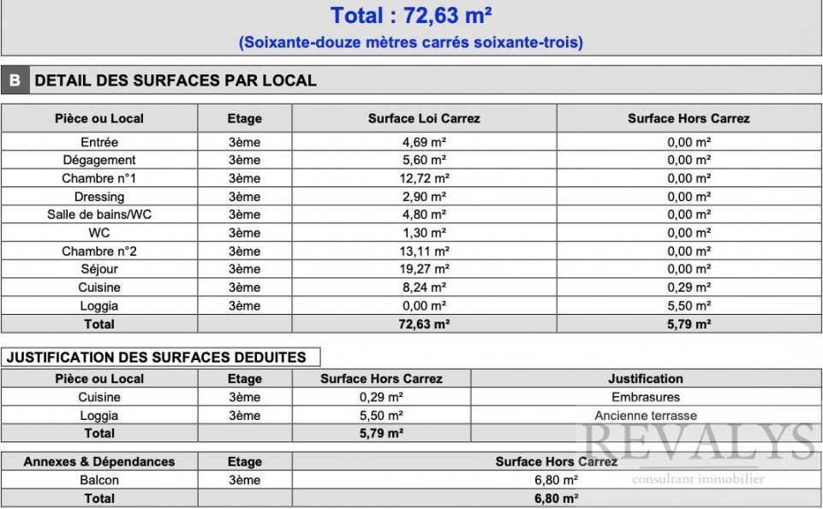Image resolution: width=823 pixels, height=509 pixels.
Task: Select the written-out total "Soixante-douze mètres carrés" line
Action: pos(411,42)
